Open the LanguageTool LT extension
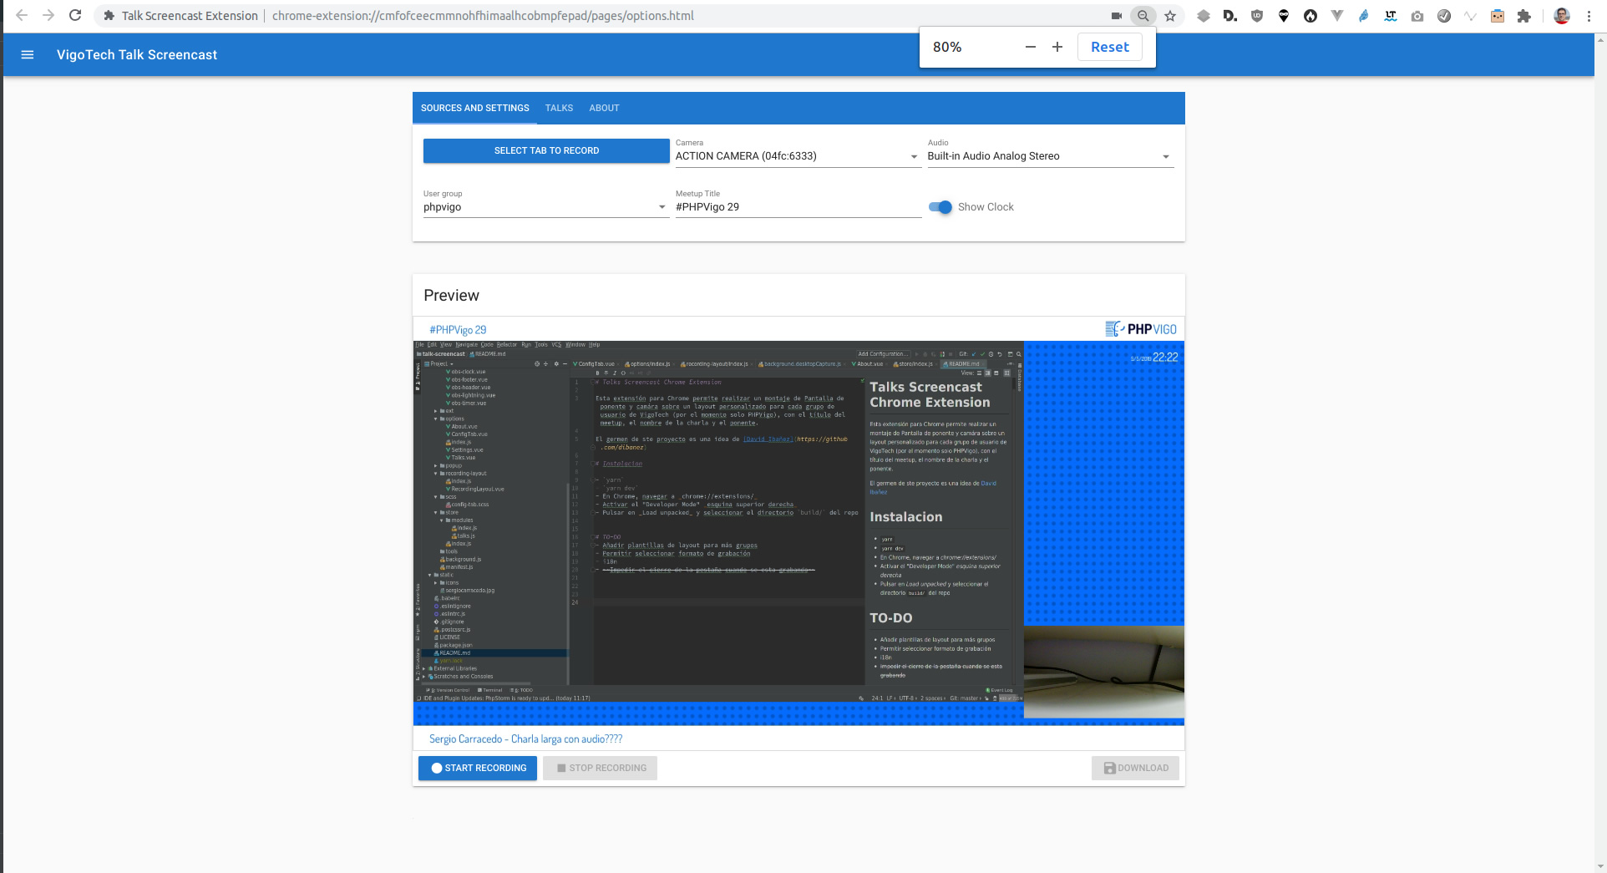 [x=1391, y=16]
